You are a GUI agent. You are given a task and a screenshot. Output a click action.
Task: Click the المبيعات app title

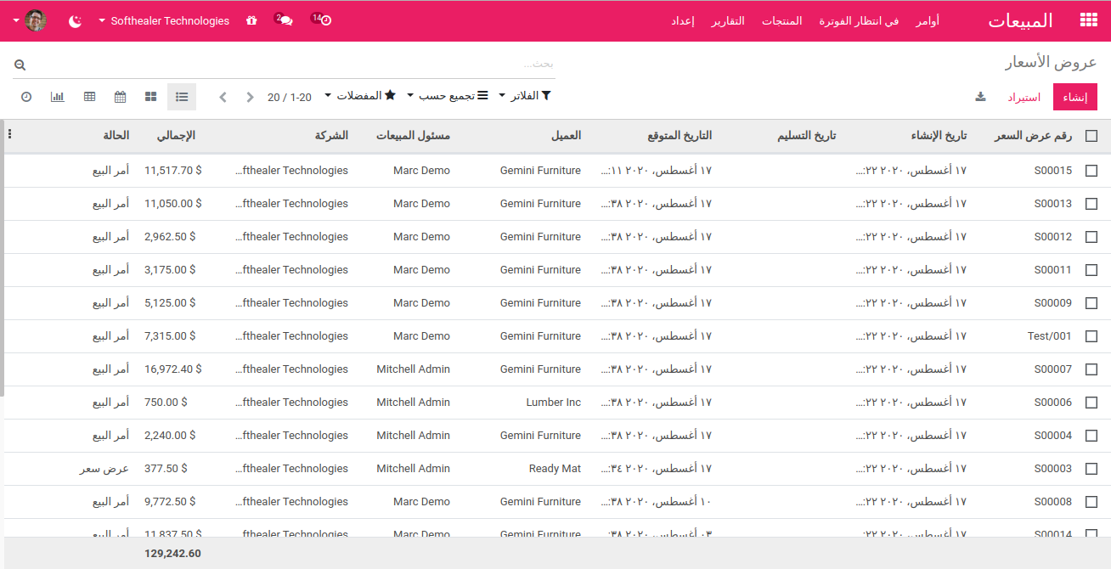point(1020,20)
